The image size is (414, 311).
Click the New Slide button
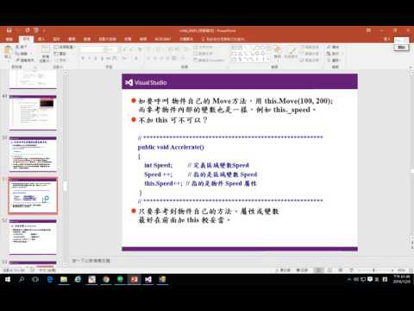tap(46, 54)
